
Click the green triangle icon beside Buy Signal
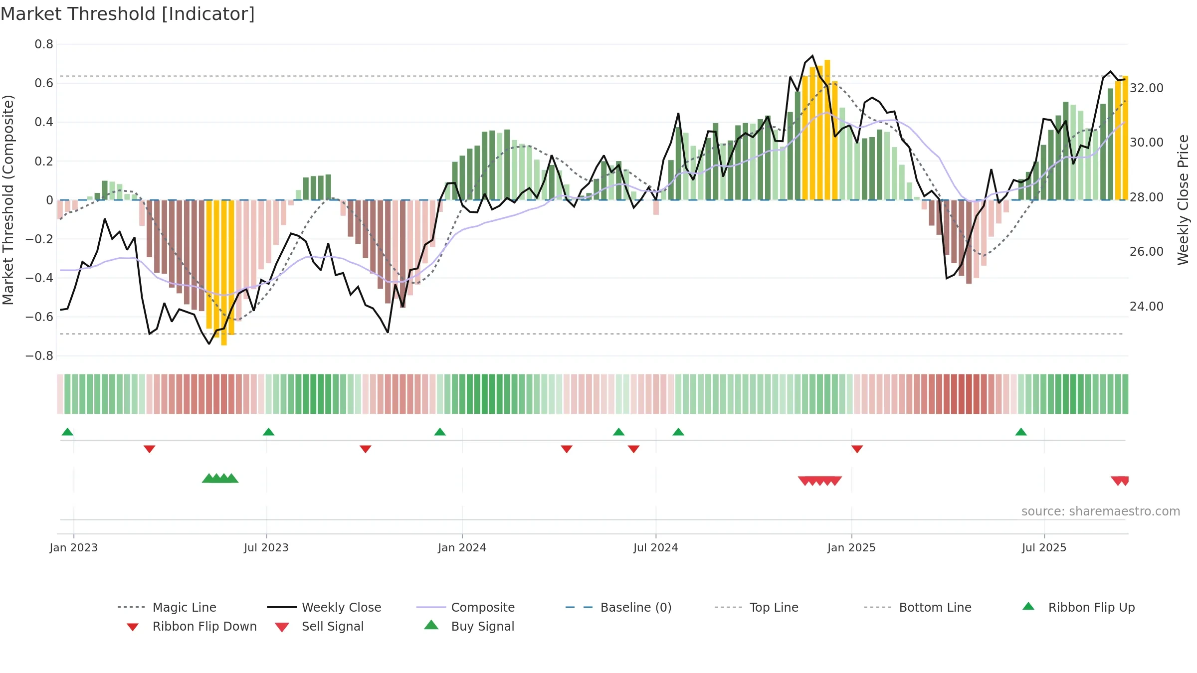click(x=431, y=625)
